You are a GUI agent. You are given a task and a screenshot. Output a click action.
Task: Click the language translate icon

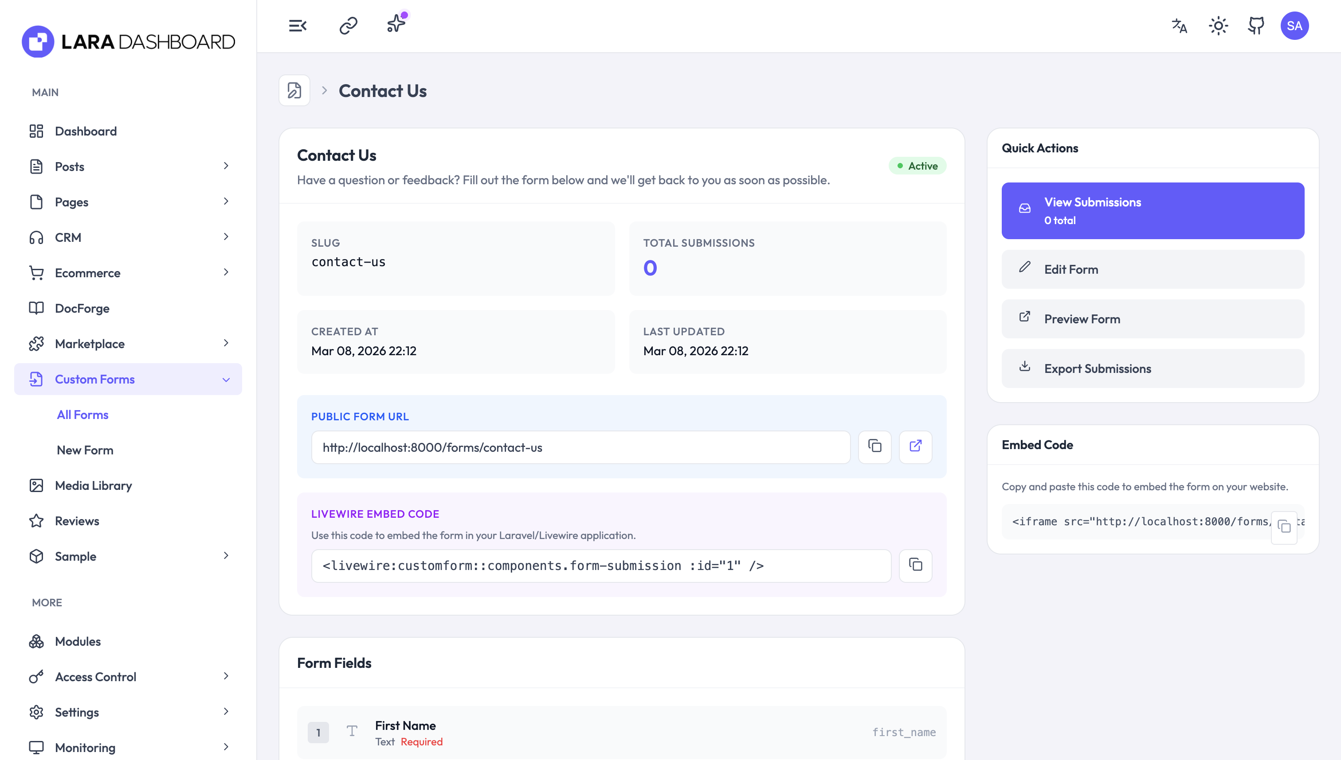point(1179,26)
